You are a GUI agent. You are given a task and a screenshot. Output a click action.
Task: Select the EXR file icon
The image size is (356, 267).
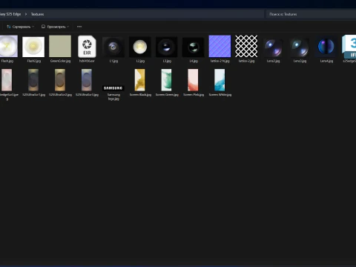(x=87, y=49)
